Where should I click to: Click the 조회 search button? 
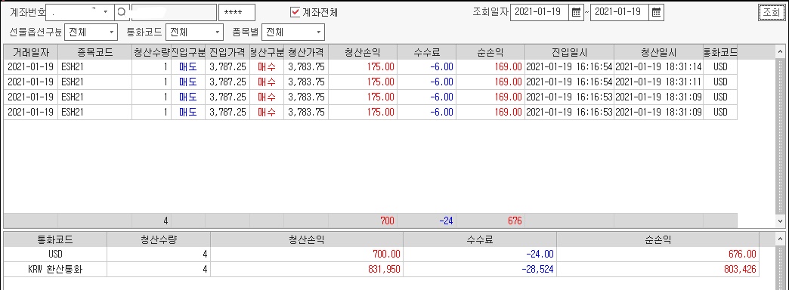pyautogui.click(x=772, y=12)
